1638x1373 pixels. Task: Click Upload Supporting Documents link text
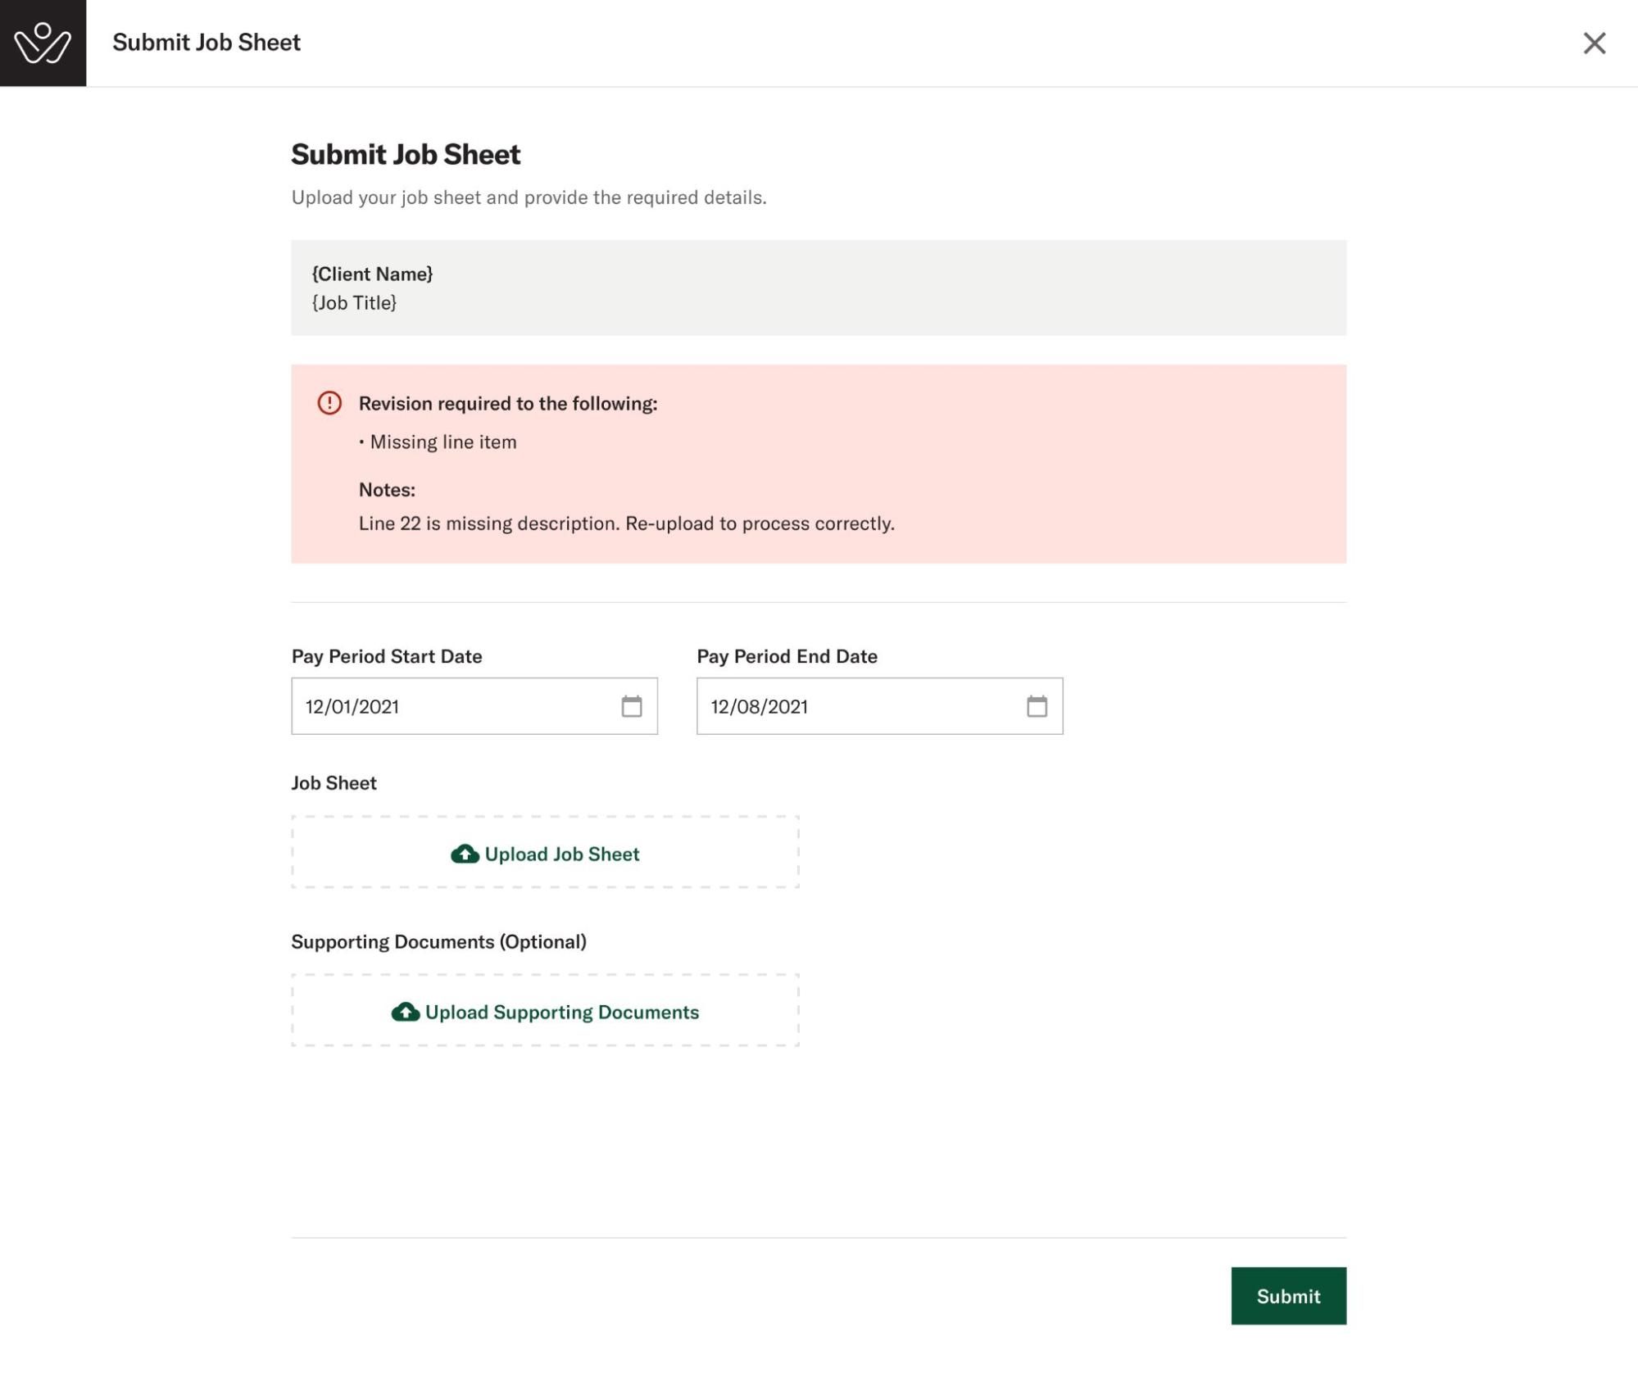point(561,1012)
